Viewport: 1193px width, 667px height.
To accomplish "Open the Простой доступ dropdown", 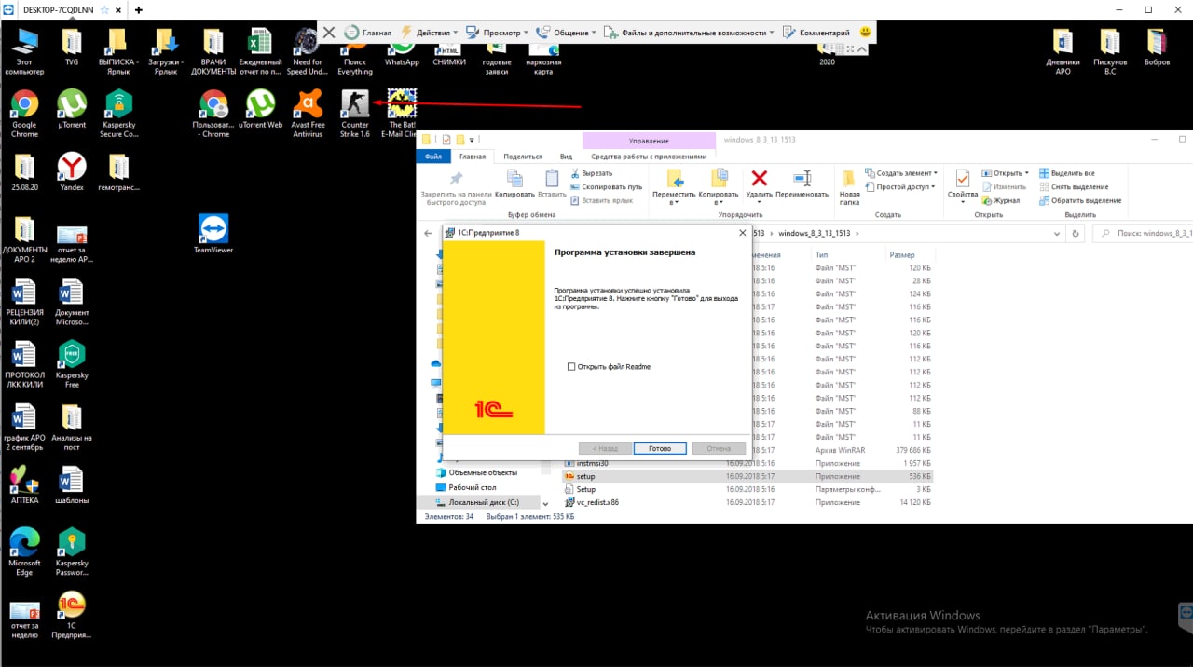I will pos(902,186).
